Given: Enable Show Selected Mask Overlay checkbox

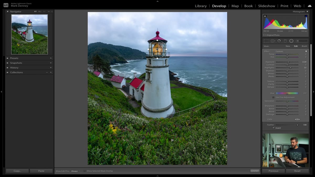Looking at the screenshot, I should [x=85, y=171].
